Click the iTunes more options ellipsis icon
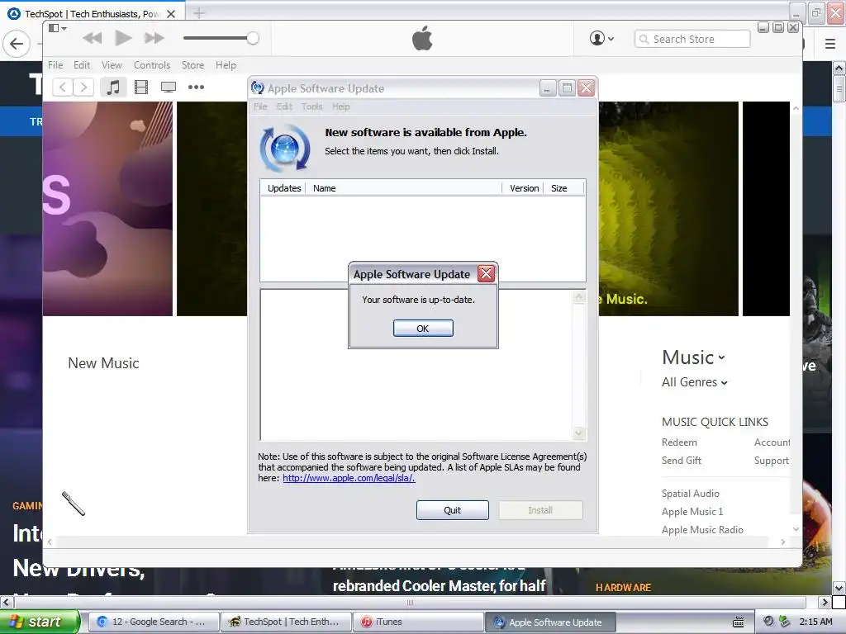Viewport: 846px width, 634px height. [x=196, y=87]
